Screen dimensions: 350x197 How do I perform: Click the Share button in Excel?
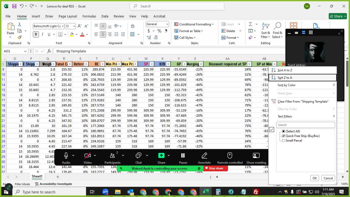coord(337,16)
